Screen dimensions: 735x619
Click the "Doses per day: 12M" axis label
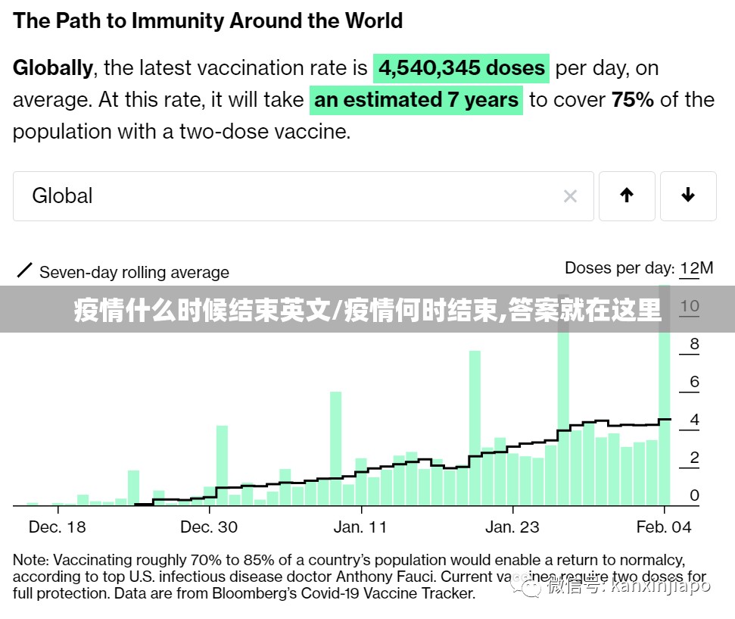638,268
